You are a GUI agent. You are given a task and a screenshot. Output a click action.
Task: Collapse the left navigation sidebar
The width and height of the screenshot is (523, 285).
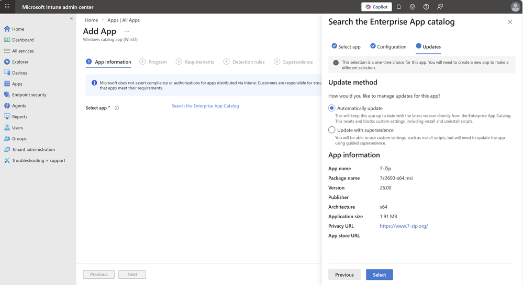[71, 18]
